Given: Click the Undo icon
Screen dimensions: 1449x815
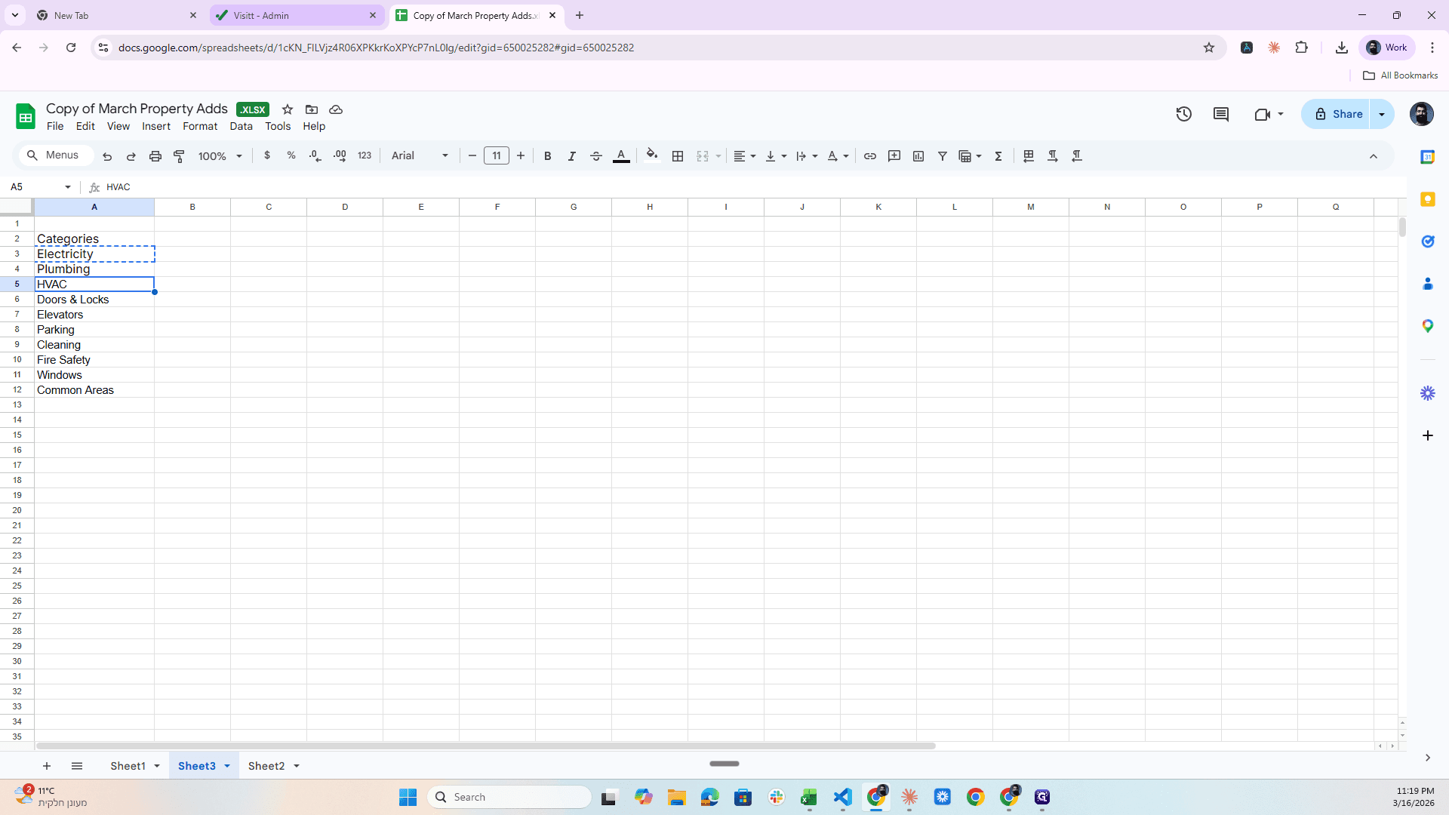Looking at the screenshot, I should click(107, 156).
